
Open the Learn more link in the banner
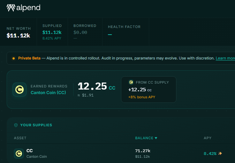point(225,58)
